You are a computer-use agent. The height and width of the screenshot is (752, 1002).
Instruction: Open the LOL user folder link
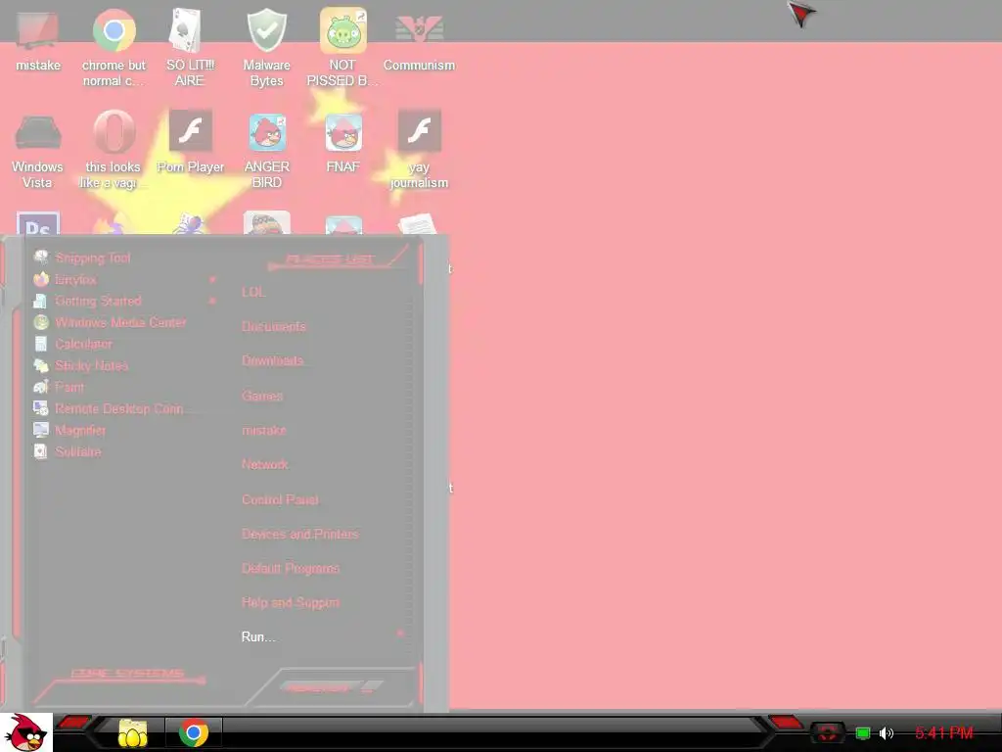[253, 292]
